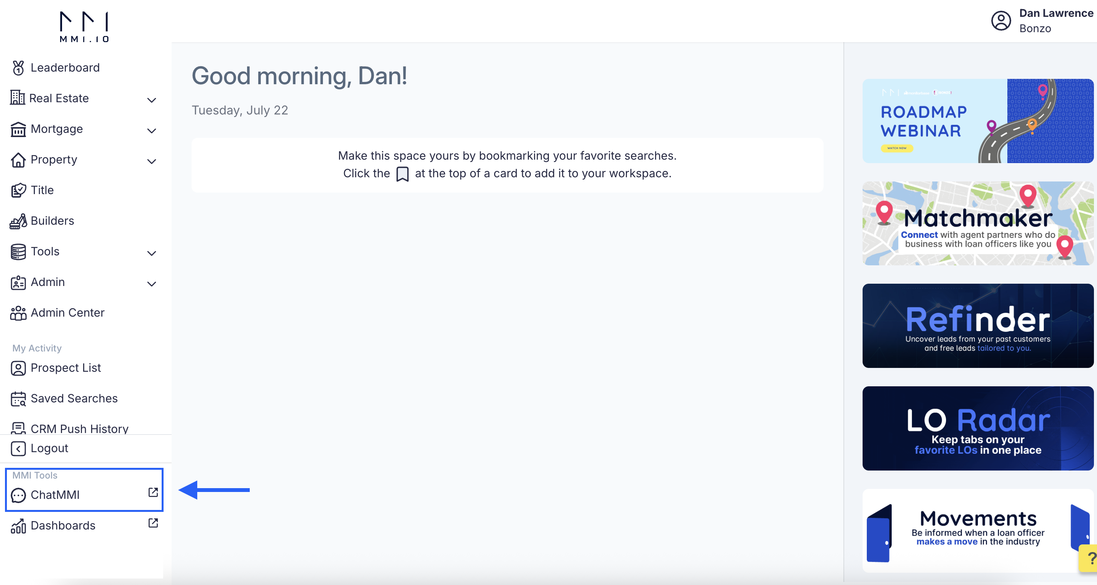The image size is (1097, 585).
Task: Click the Saved Searches calendar icon
Action: click(x=18, y=399)
